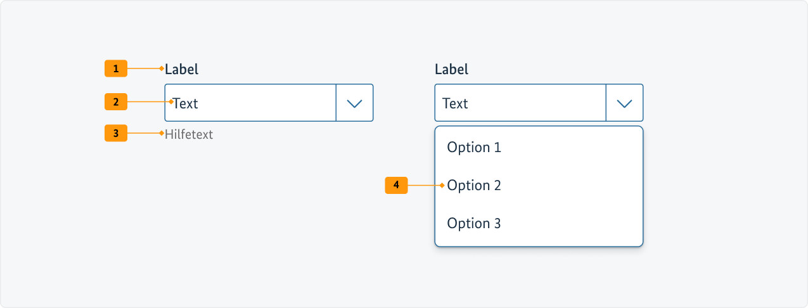Click the orange annotation badge numbered 2
Viewport: 808px width, 308px height.
coord(115,101)
